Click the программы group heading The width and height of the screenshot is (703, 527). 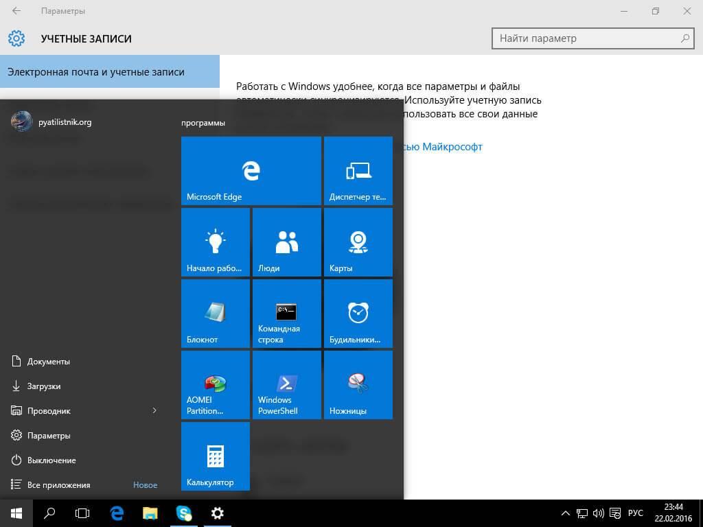tap(203, 123)
